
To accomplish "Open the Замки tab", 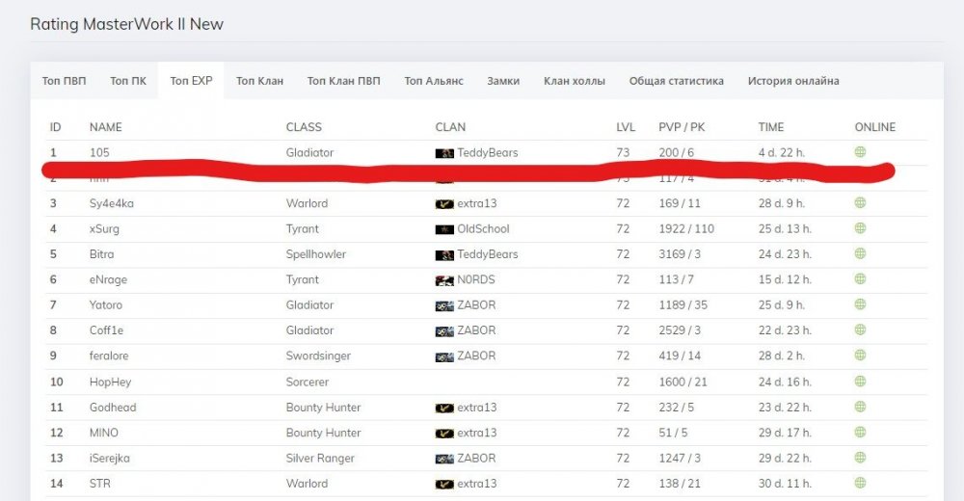I will tap(503, 81).
